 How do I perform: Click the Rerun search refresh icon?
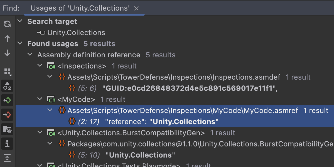(8, 24)
